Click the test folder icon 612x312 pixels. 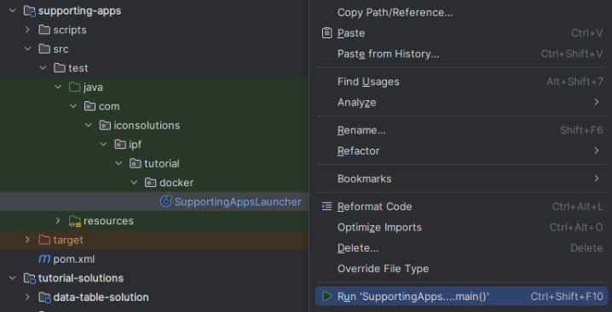pos(60,68)
